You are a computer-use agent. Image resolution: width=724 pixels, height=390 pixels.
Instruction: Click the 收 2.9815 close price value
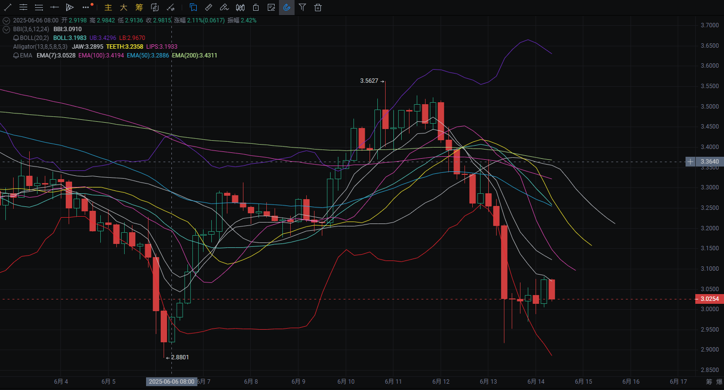pyautogui.click(x=159, y=20)
